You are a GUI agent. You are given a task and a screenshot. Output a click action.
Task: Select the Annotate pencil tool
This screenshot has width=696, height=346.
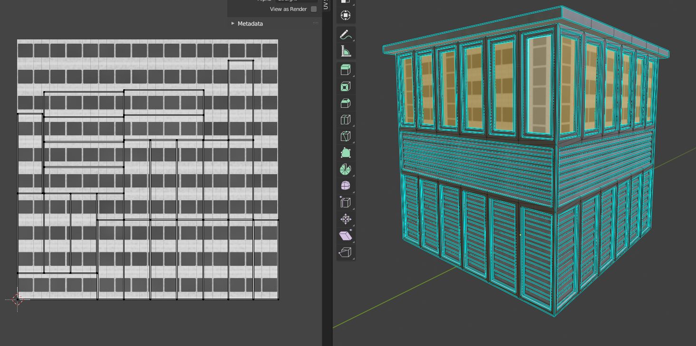pyautogui.click(x=346, y=35)
